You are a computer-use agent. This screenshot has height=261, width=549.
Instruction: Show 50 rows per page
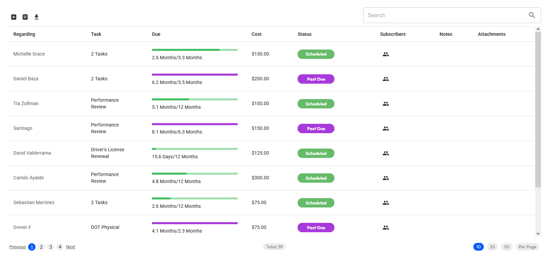[x=507, y=247]
